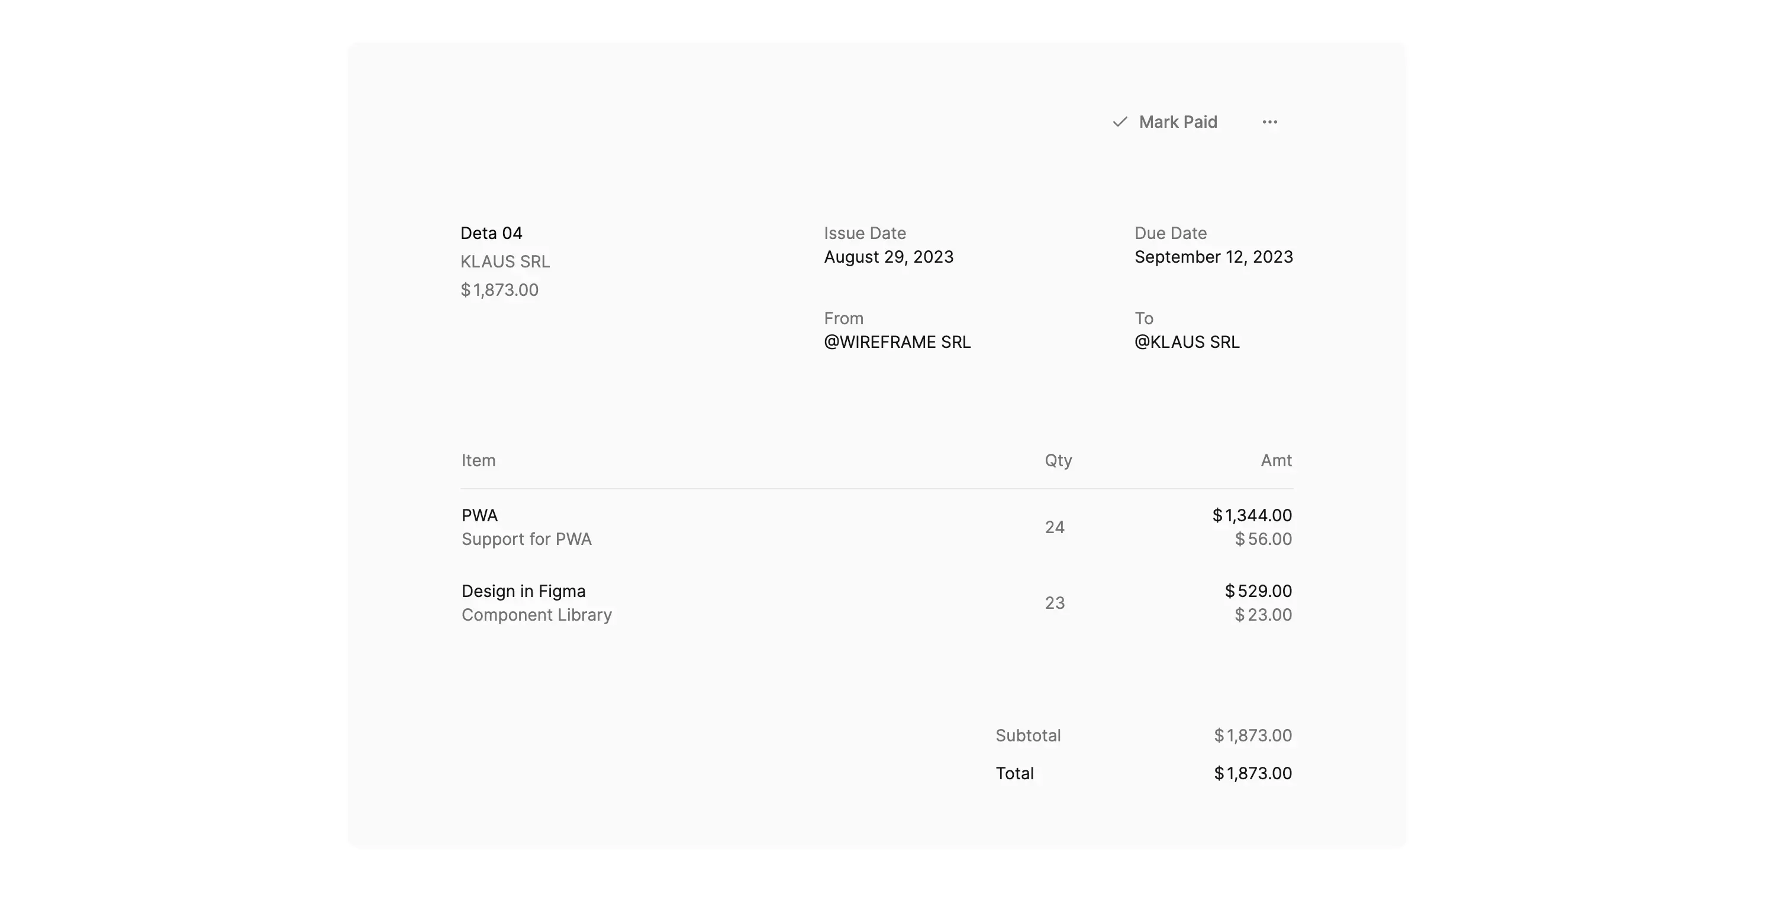Open the three-dot more options menu
The width and height of the screenshot is (1779, 910).
(x=1269, y=122)
